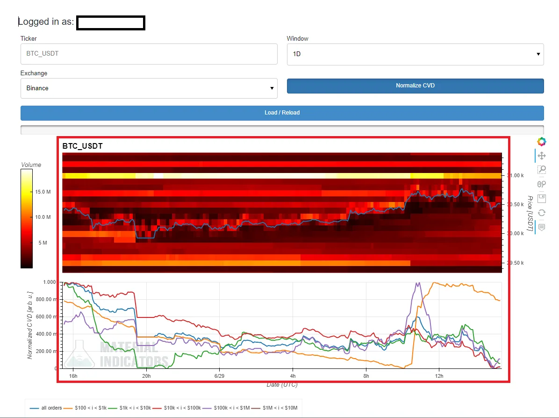Toggle the Hover tooltip tool

pos(542,227)
